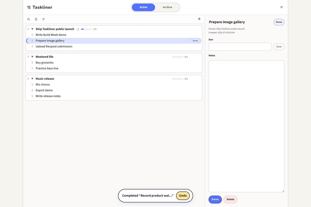Select the Music release heading
The image size is (311, 207).
45,79
